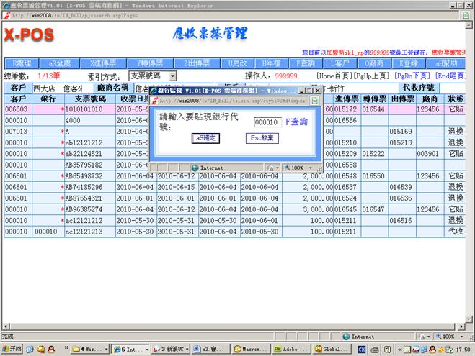Click the Windows 開始 Start button
Image resolution: width=475 pixels, height=356 pixels.
(x=14, y=349)
